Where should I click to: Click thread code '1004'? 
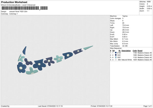(x=135, y=60)
